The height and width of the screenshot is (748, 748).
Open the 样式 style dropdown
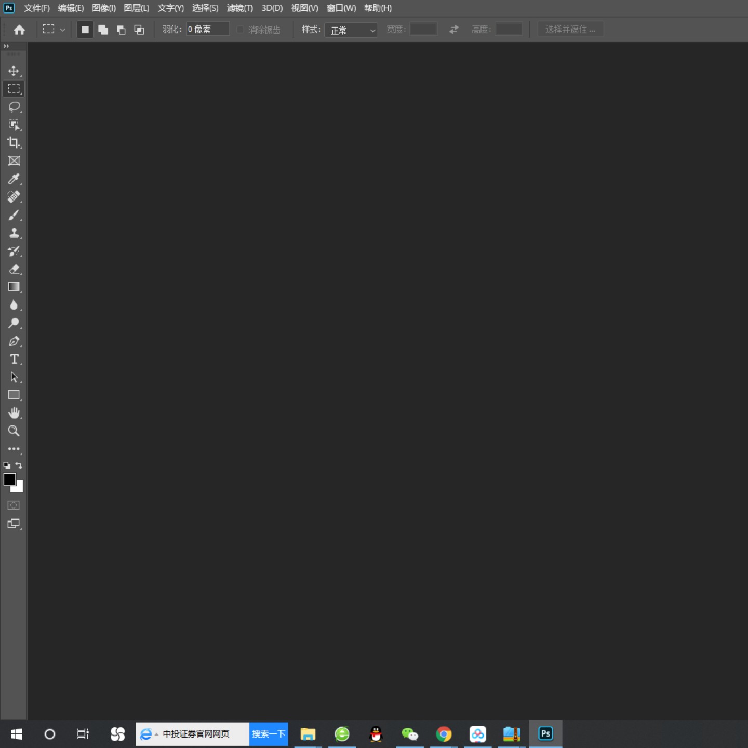click(x=351, y=30)
